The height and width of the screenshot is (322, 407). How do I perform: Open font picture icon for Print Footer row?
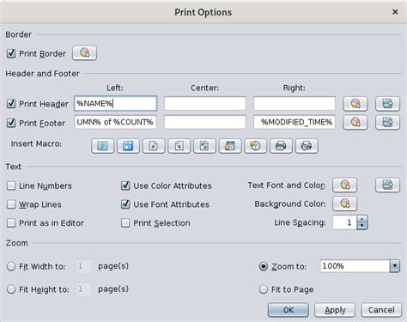coord(387,123)
